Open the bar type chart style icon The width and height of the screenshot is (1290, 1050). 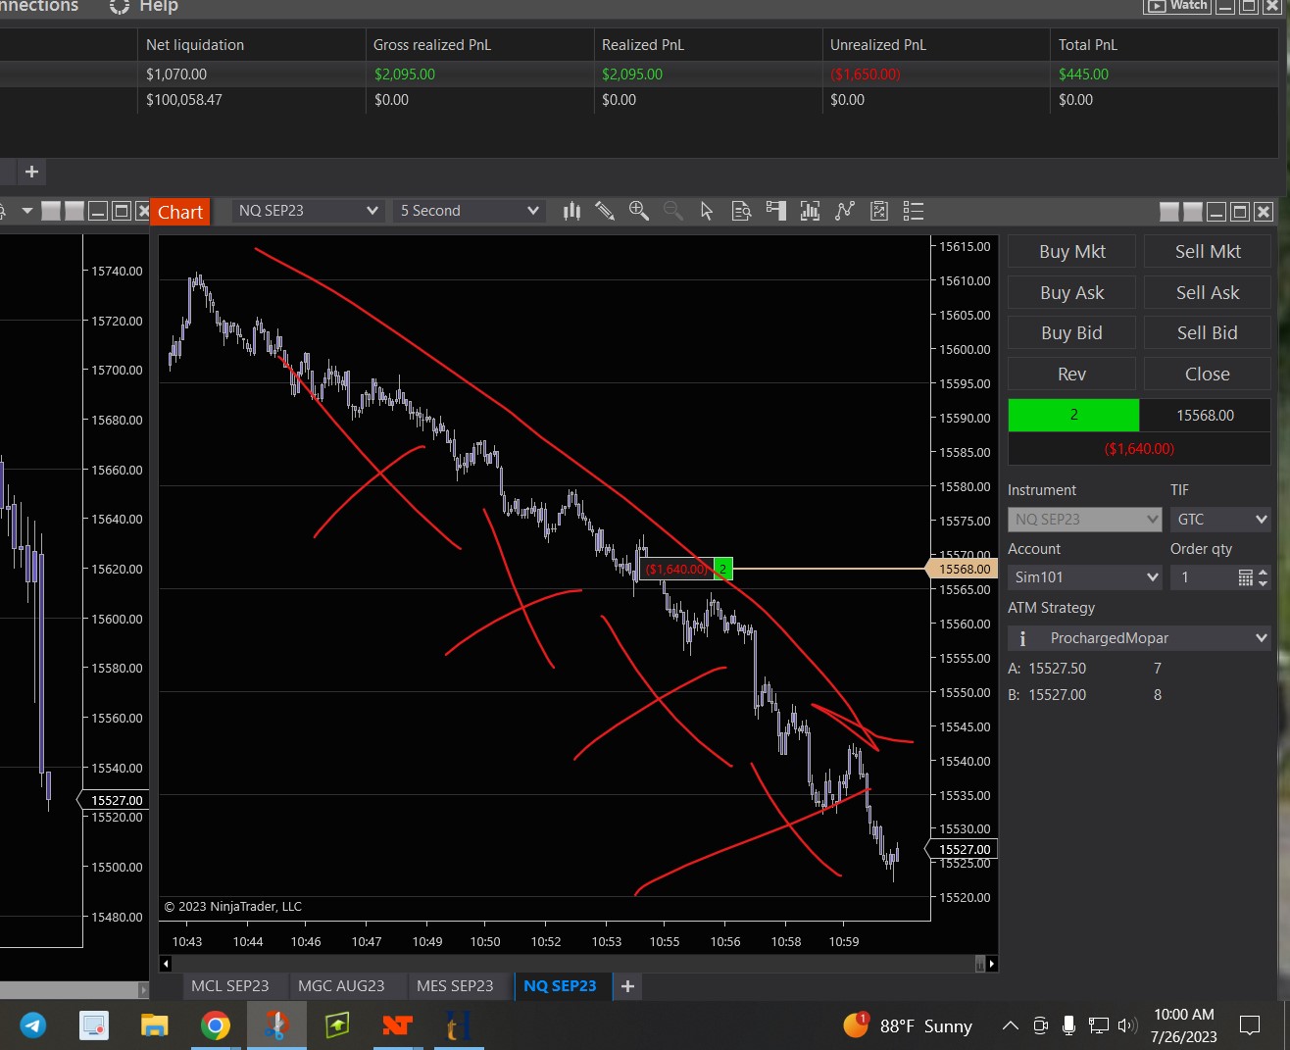(571, 211)
